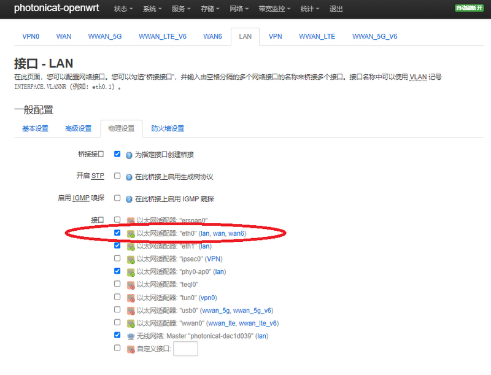Click the custom interface text field
This screenshot has width=491, height=375.
tap(186, 349)
